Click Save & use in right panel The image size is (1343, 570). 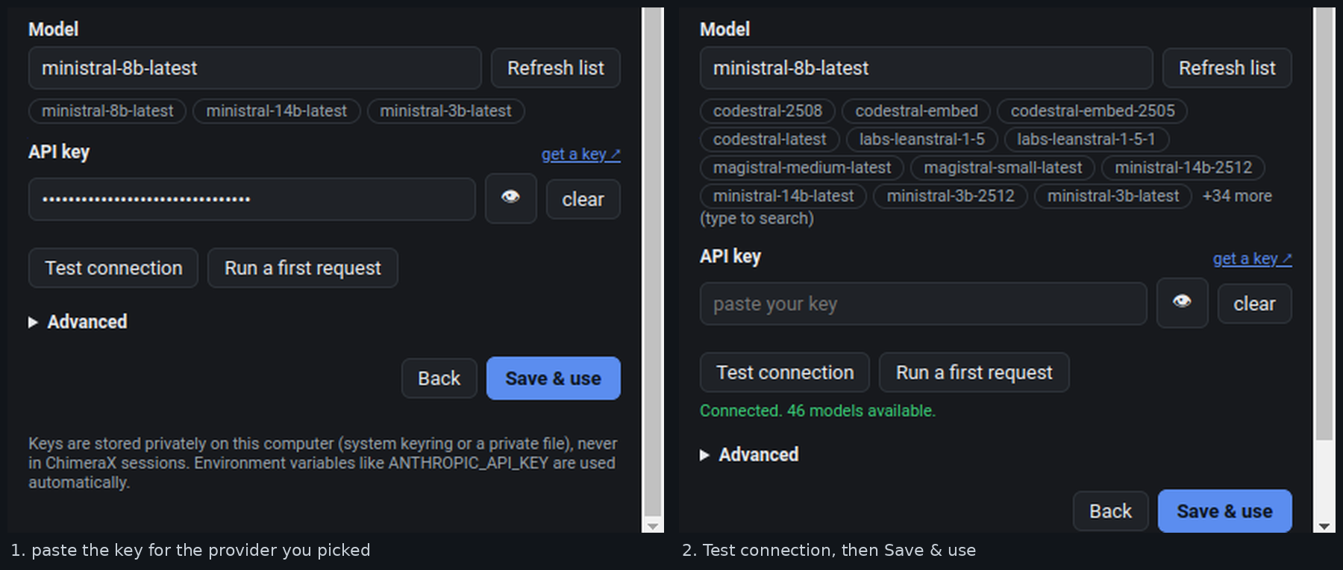[1225, 511]
